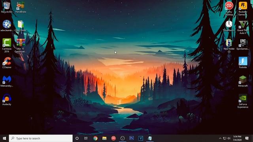The height and width of the screenshot is (142, 253).
Task: Open the red Authy taskbar icon
Action: [x=113, y=138]
